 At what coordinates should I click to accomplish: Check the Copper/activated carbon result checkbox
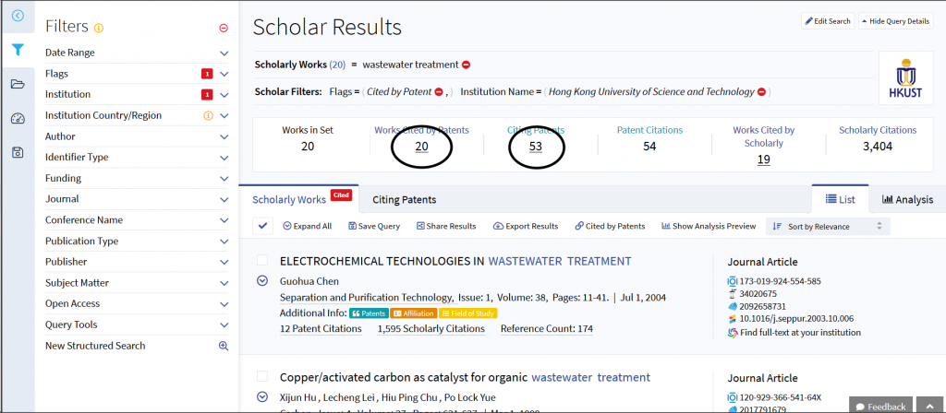coord(262,377)
